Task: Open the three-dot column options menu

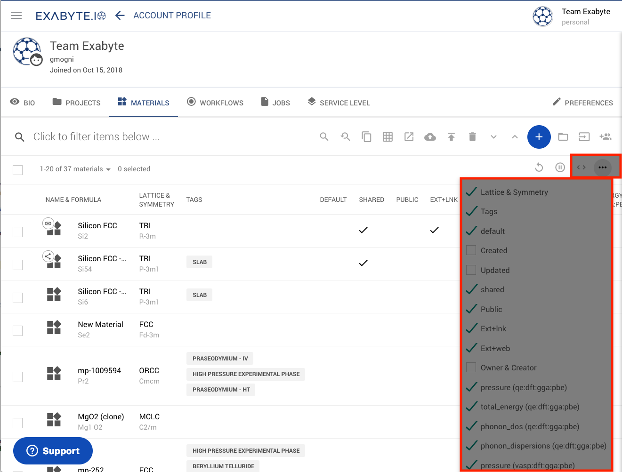Action: point(603,167)
